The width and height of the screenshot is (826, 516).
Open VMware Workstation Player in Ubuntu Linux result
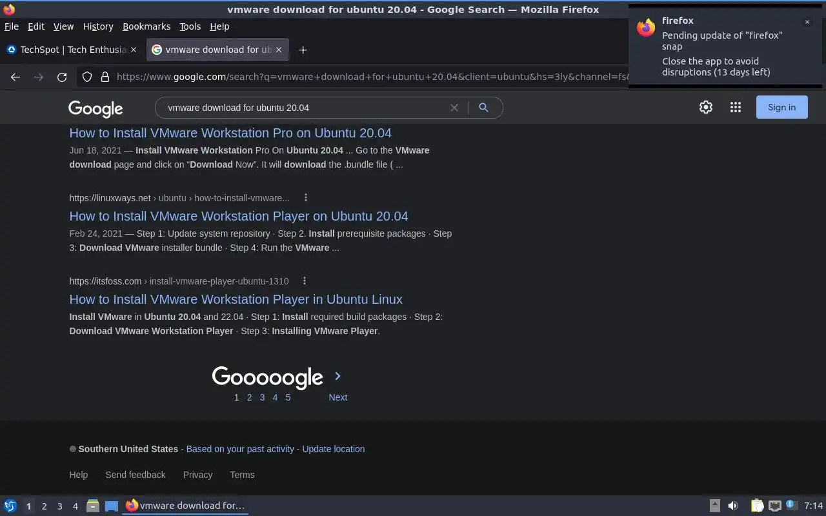[236, 299]
